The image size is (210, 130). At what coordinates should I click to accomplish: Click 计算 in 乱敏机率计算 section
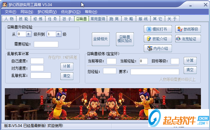[x=67, y=66]
